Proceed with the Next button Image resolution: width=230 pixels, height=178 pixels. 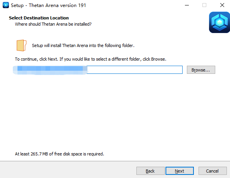pyautogui.click(x=179, y=171)
